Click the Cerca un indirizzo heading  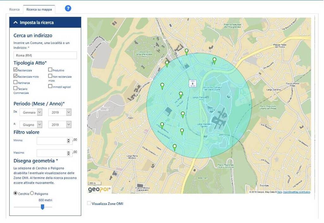click(x=33, y=35)
